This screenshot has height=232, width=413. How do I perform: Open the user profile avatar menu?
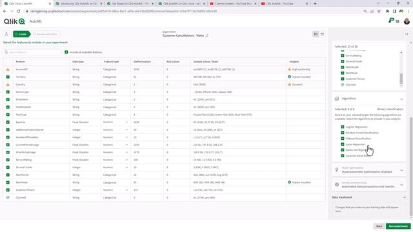click(x=407, y=21)
